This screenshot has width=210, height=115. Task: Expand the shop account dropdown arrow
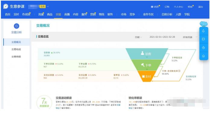coord(48,6)
